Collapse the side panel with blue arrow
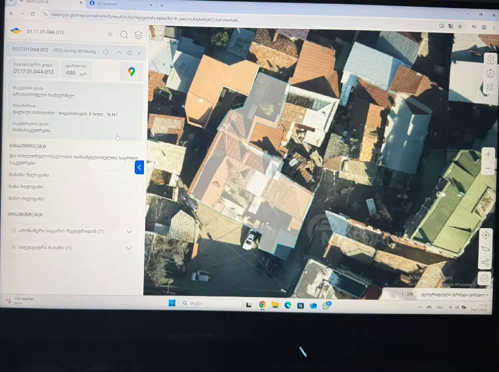 coord(139,167)
